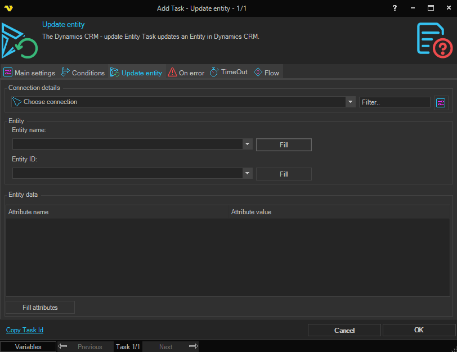Click the application logo in title bar
The height and width of the screenshot is (352, 457).
(8, 8)
